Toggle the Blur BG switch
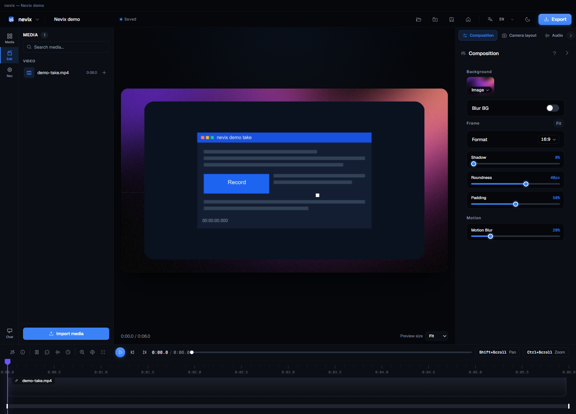This screenshot has width=576, height=414. (x=553, y=108)
